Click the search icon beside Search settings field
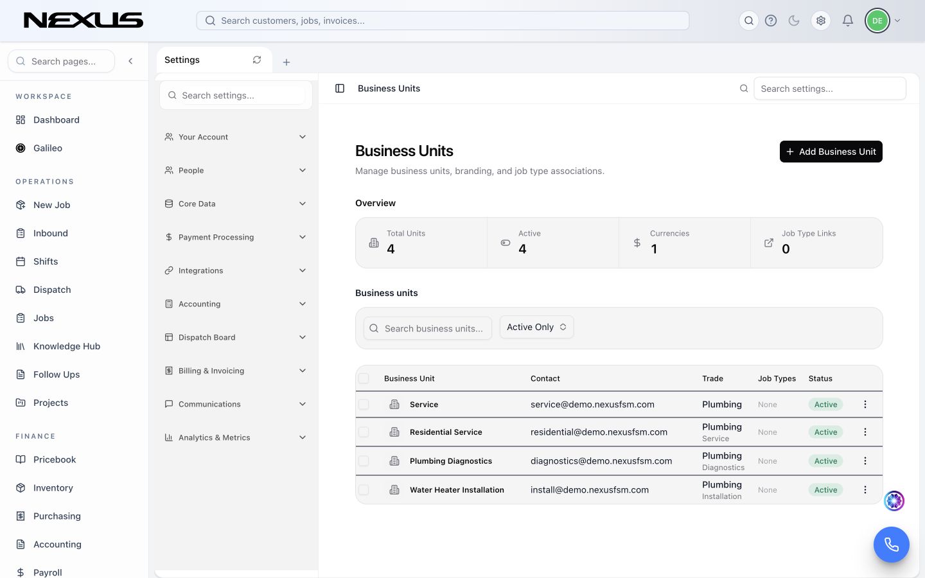Image resolution: width=925 pixels, height=578 pixels. (x=744, y=89)
